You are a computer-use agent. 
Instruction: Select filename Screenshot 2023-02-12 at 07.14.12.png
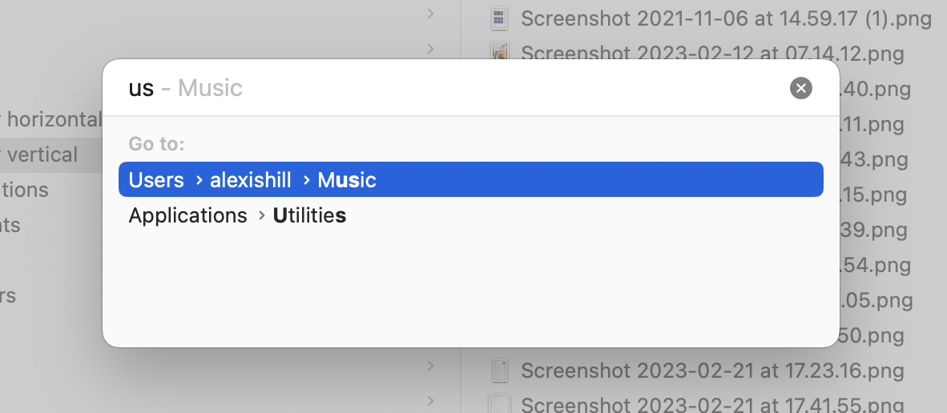(x=712, y=54)
